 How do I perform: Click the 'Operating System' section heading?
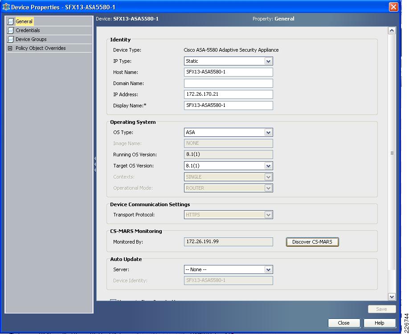tap(133, 122)
